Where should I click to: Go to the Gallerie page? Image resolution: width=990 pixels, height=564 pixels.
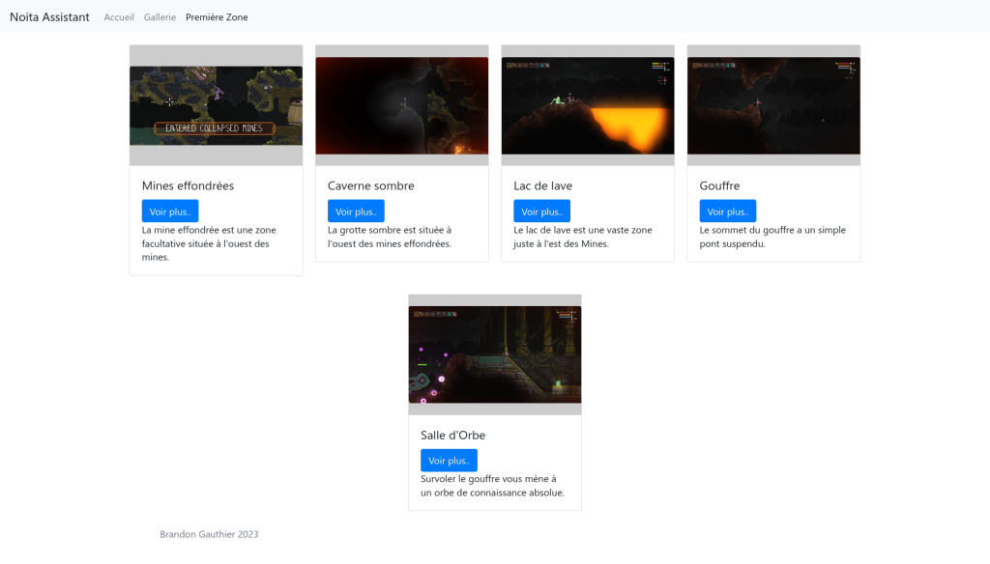[x=160, y=17]
